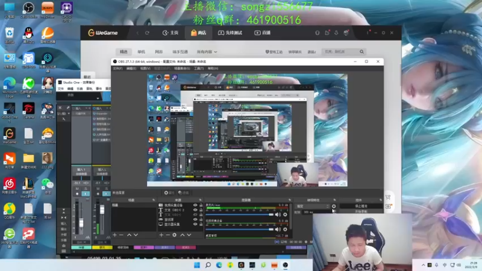Open WeGame shopping cart side icon

pyautogui.click(x=388, y=197)
